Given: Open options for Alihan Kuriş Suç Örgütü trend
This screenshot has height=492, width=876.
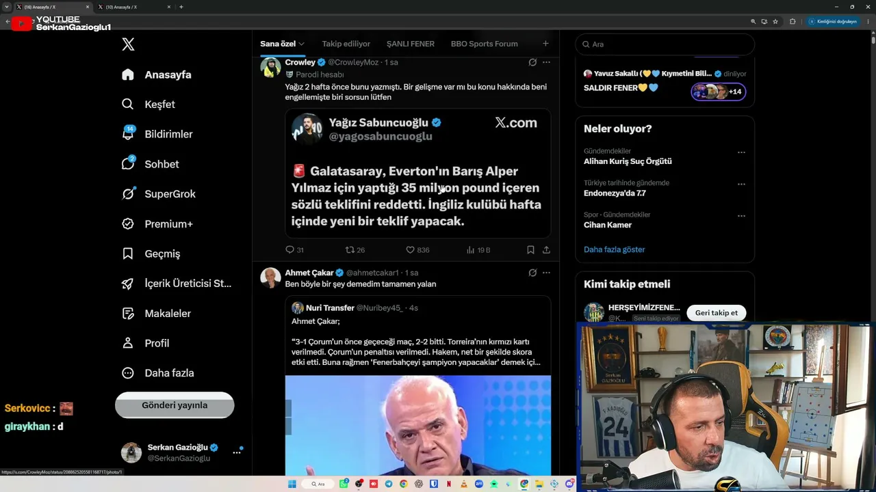Looking at the screenshot, I should pos(741,152).
